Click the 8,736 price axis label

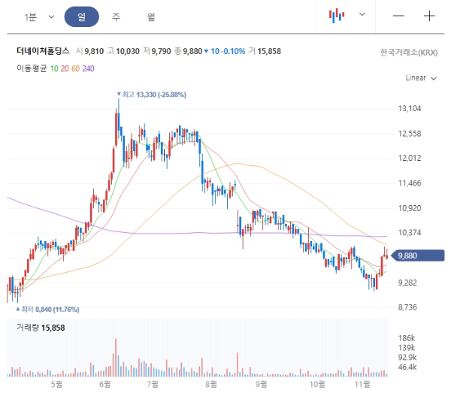pos(407,307)
